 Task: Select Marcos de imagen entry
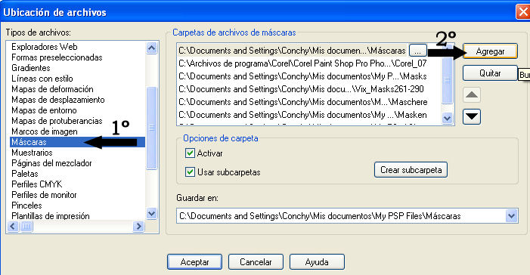[x=45, y=131]
